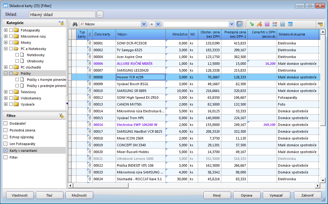Click the blue table toolbar icon
The height and width of the screenshot is (204, 328).
click(x=283, y=24)
